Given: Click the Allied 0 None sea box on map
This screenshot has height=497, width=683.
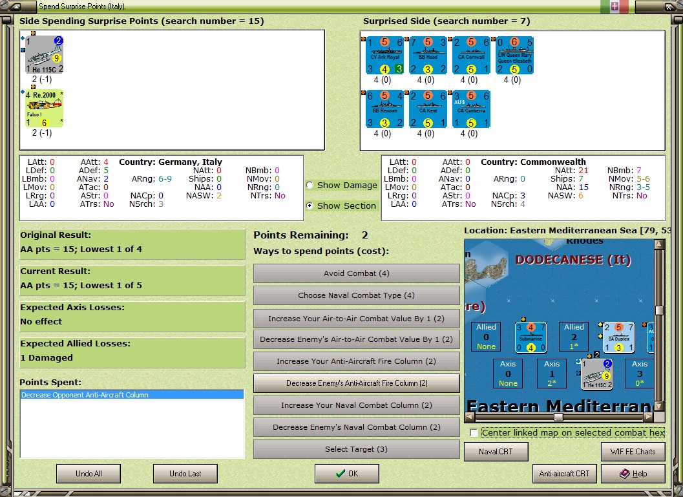Looking at the screenshot, I should click(x=486, y=337).
